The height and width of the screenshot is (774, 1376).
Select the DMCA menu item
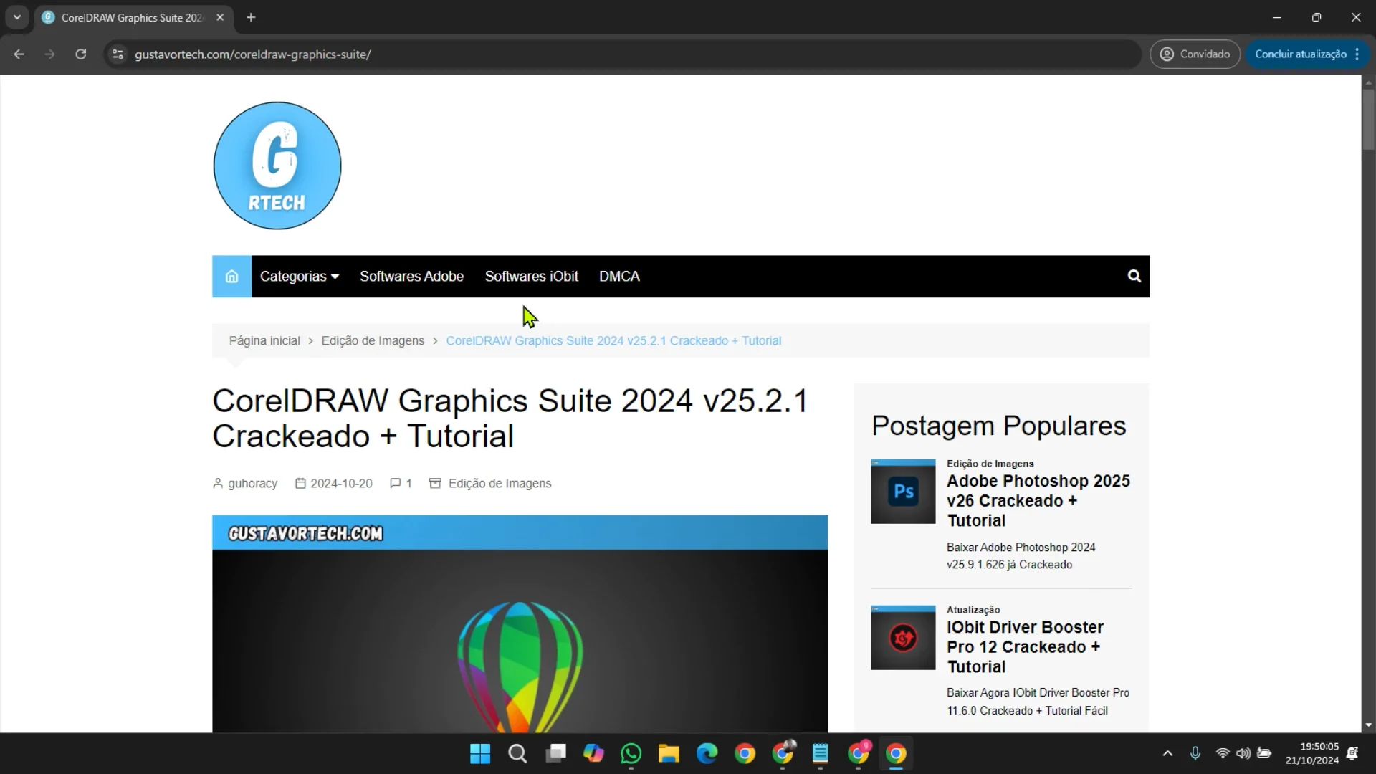pos(619,277)
